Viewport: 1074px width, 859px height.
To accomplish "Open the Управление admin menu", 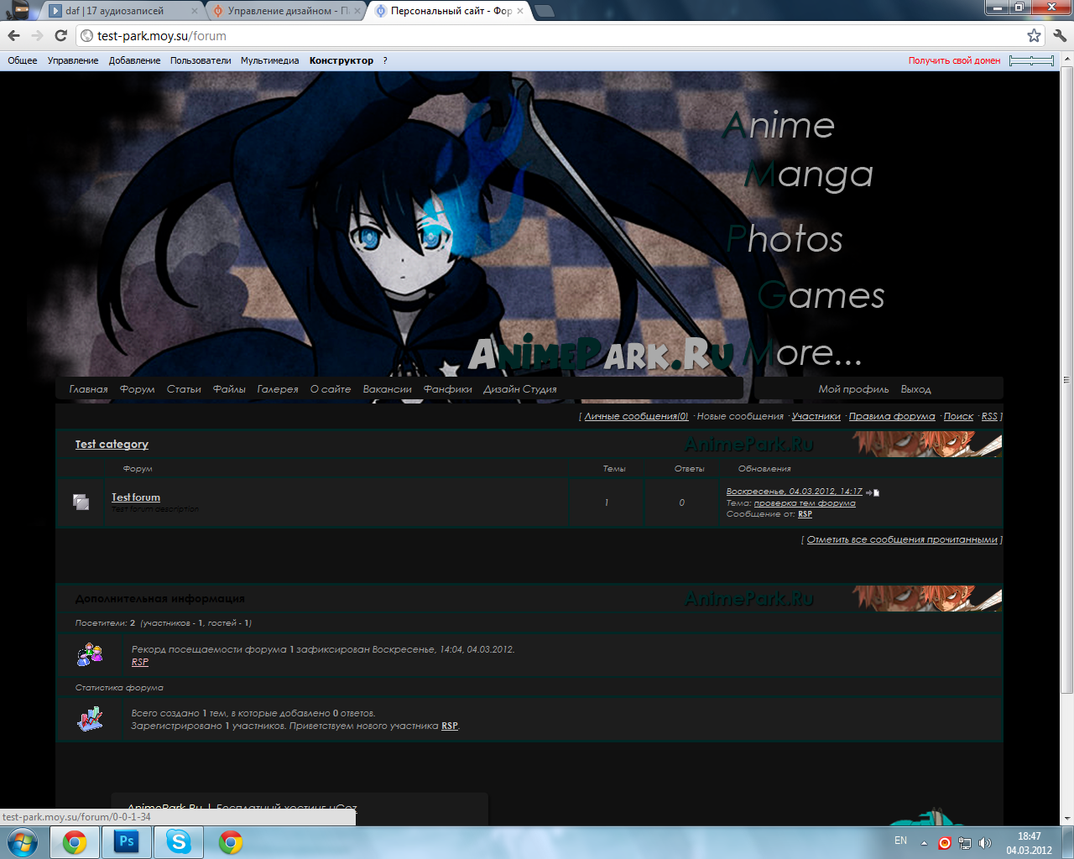I will point(73,60).
